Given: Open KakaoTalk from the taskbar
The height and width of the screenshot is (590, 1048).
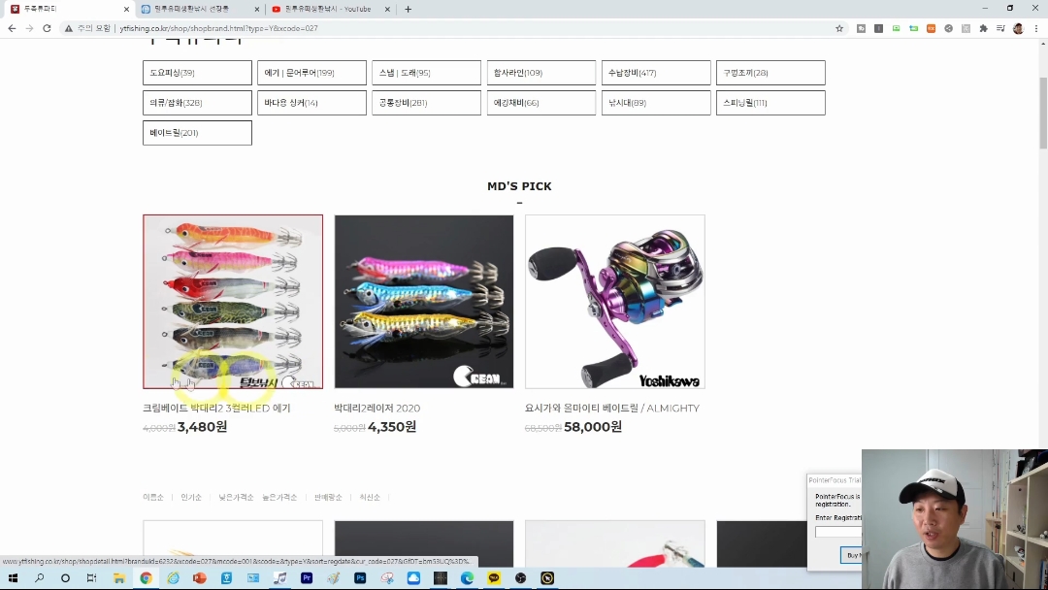Looking at the screenshot, I should tap(493, 578).
